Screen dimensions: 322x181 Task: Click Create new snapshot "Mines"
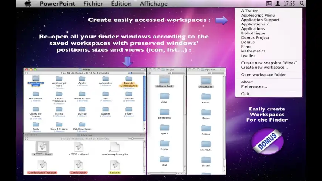coord(269,63)
